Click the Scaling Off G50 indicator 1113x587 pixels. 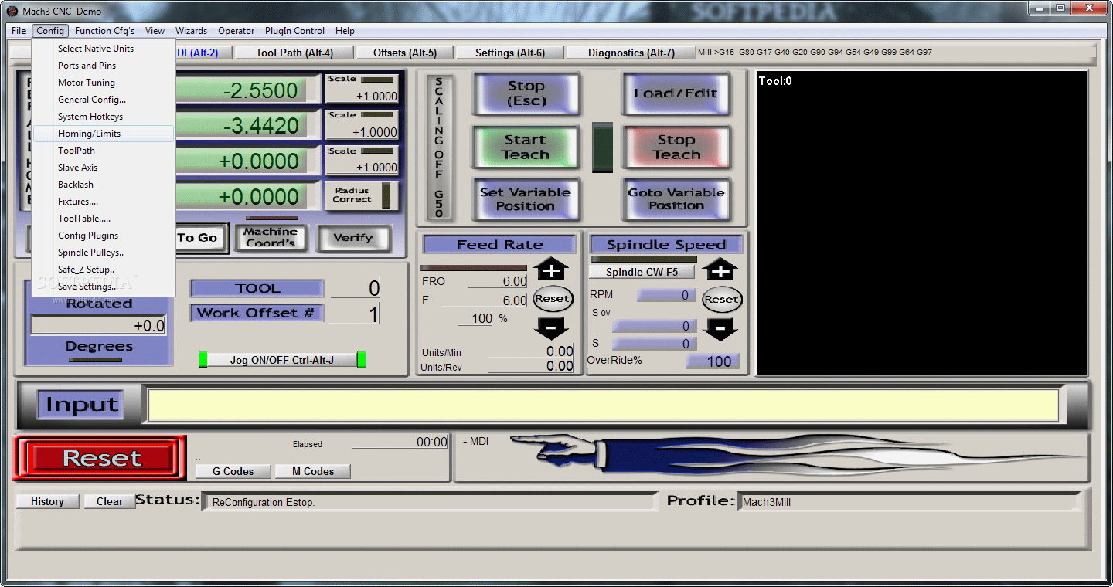tap(439, 147)
